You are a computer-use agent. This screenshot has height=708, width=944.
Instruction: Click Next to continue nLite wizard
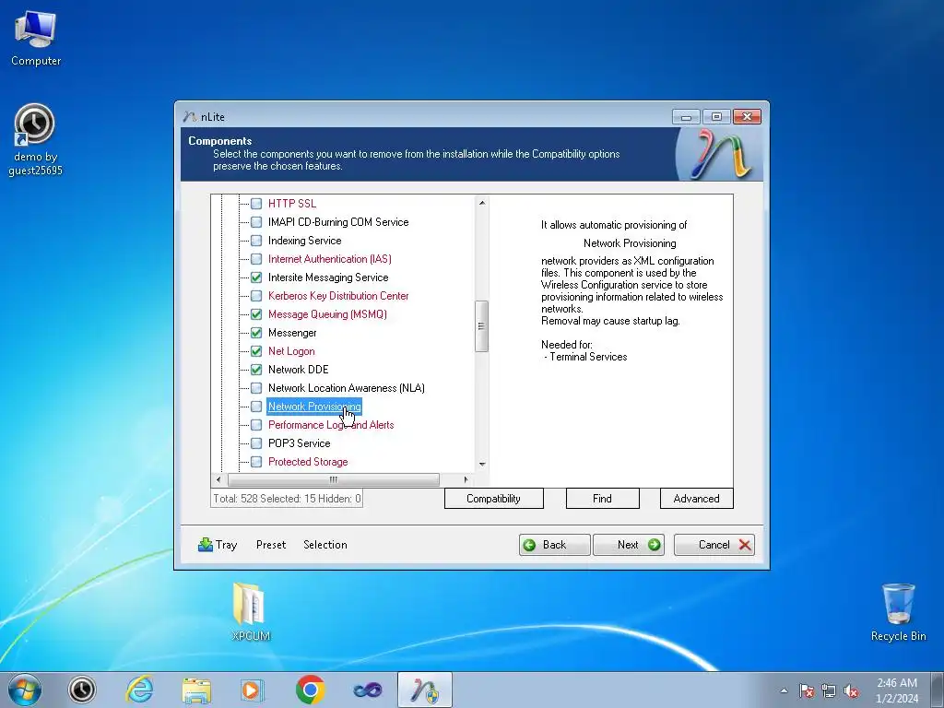pyautogui.click(x=629, y=545)
